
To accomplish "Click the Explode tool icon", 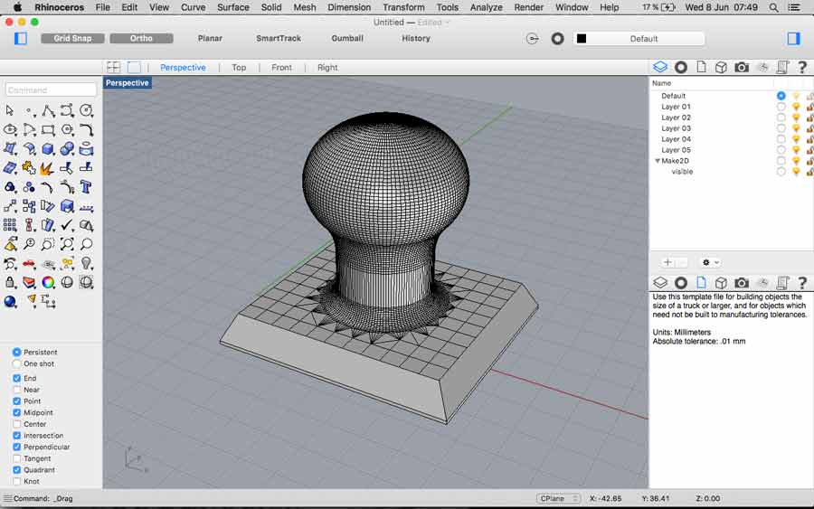I will point(48,168).
